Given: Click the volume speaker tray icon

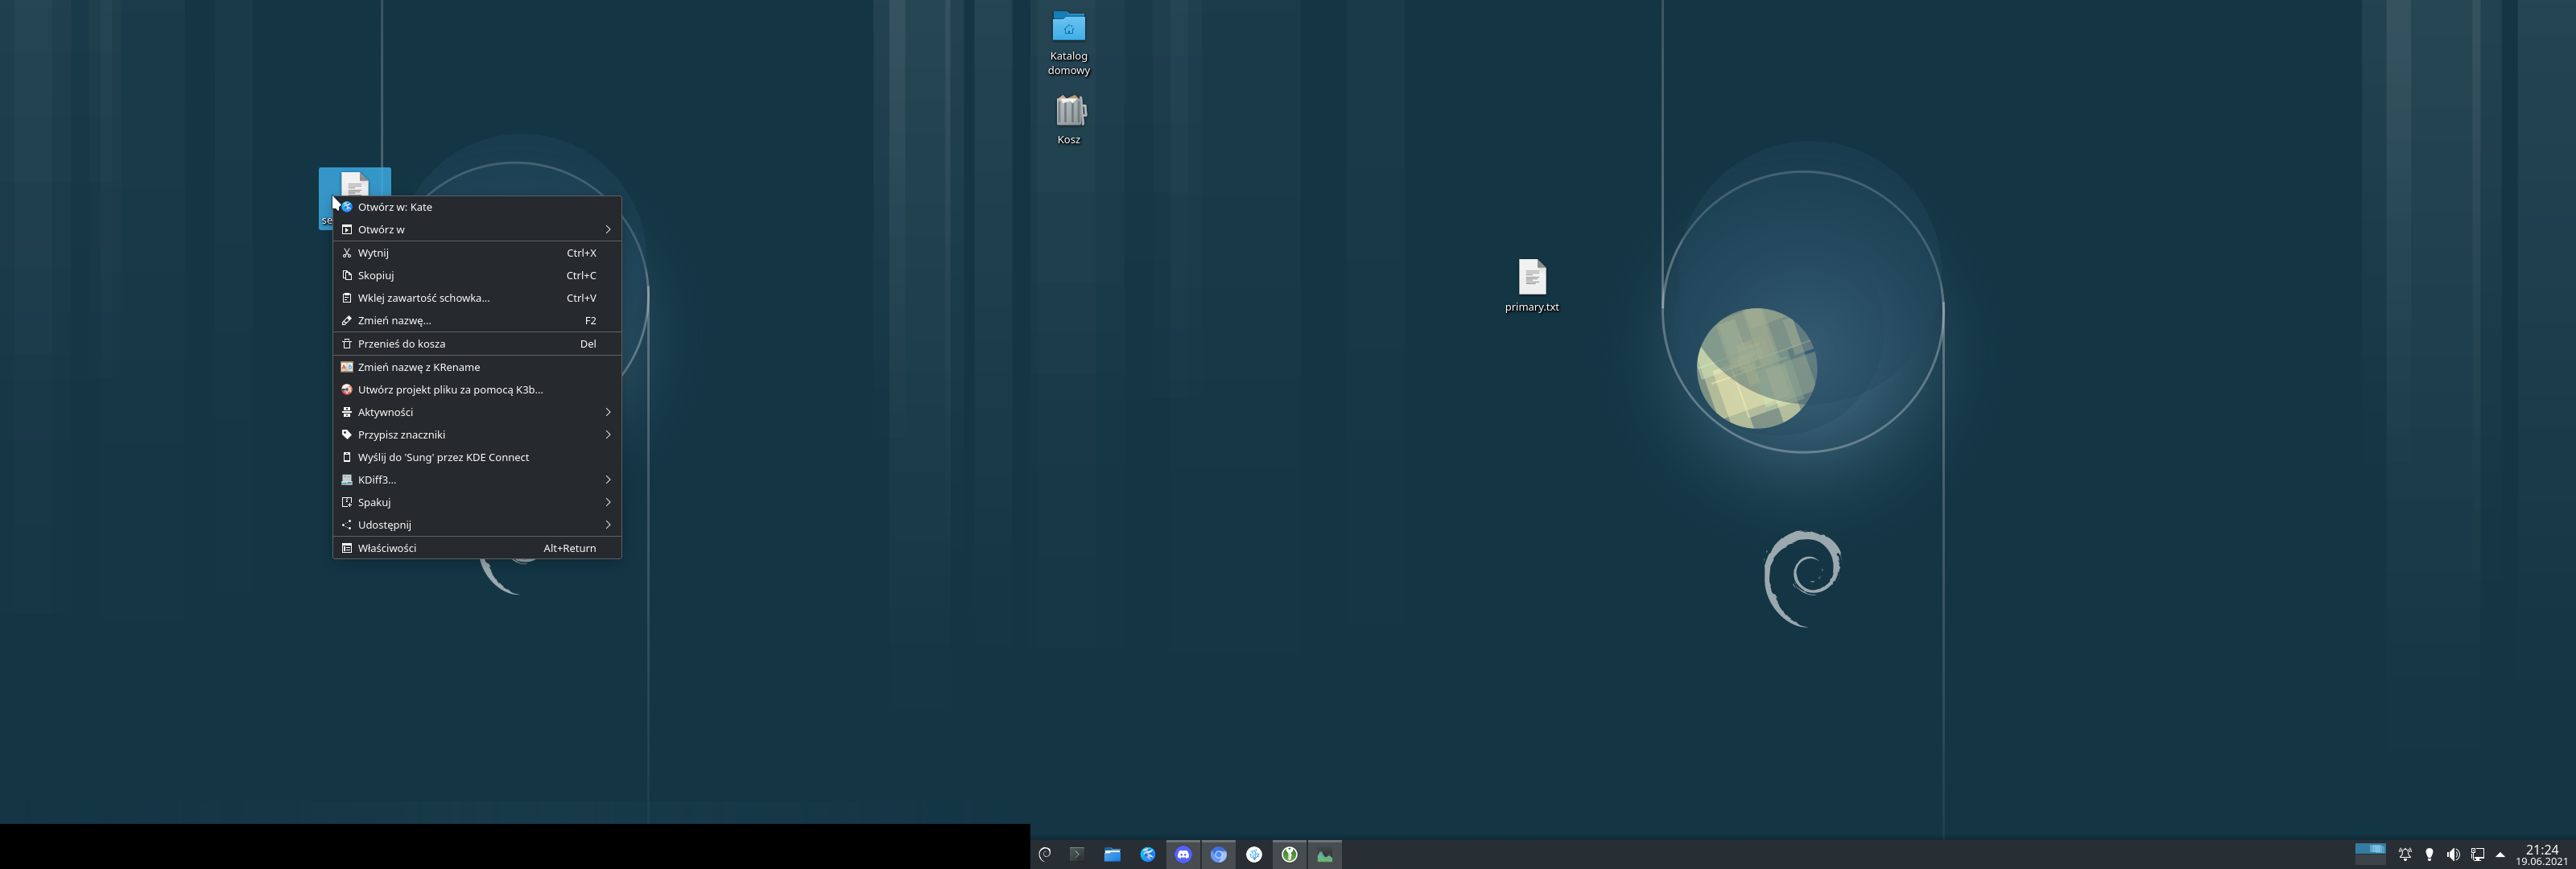Looking at the screenshot, I should click(2453, 854).
